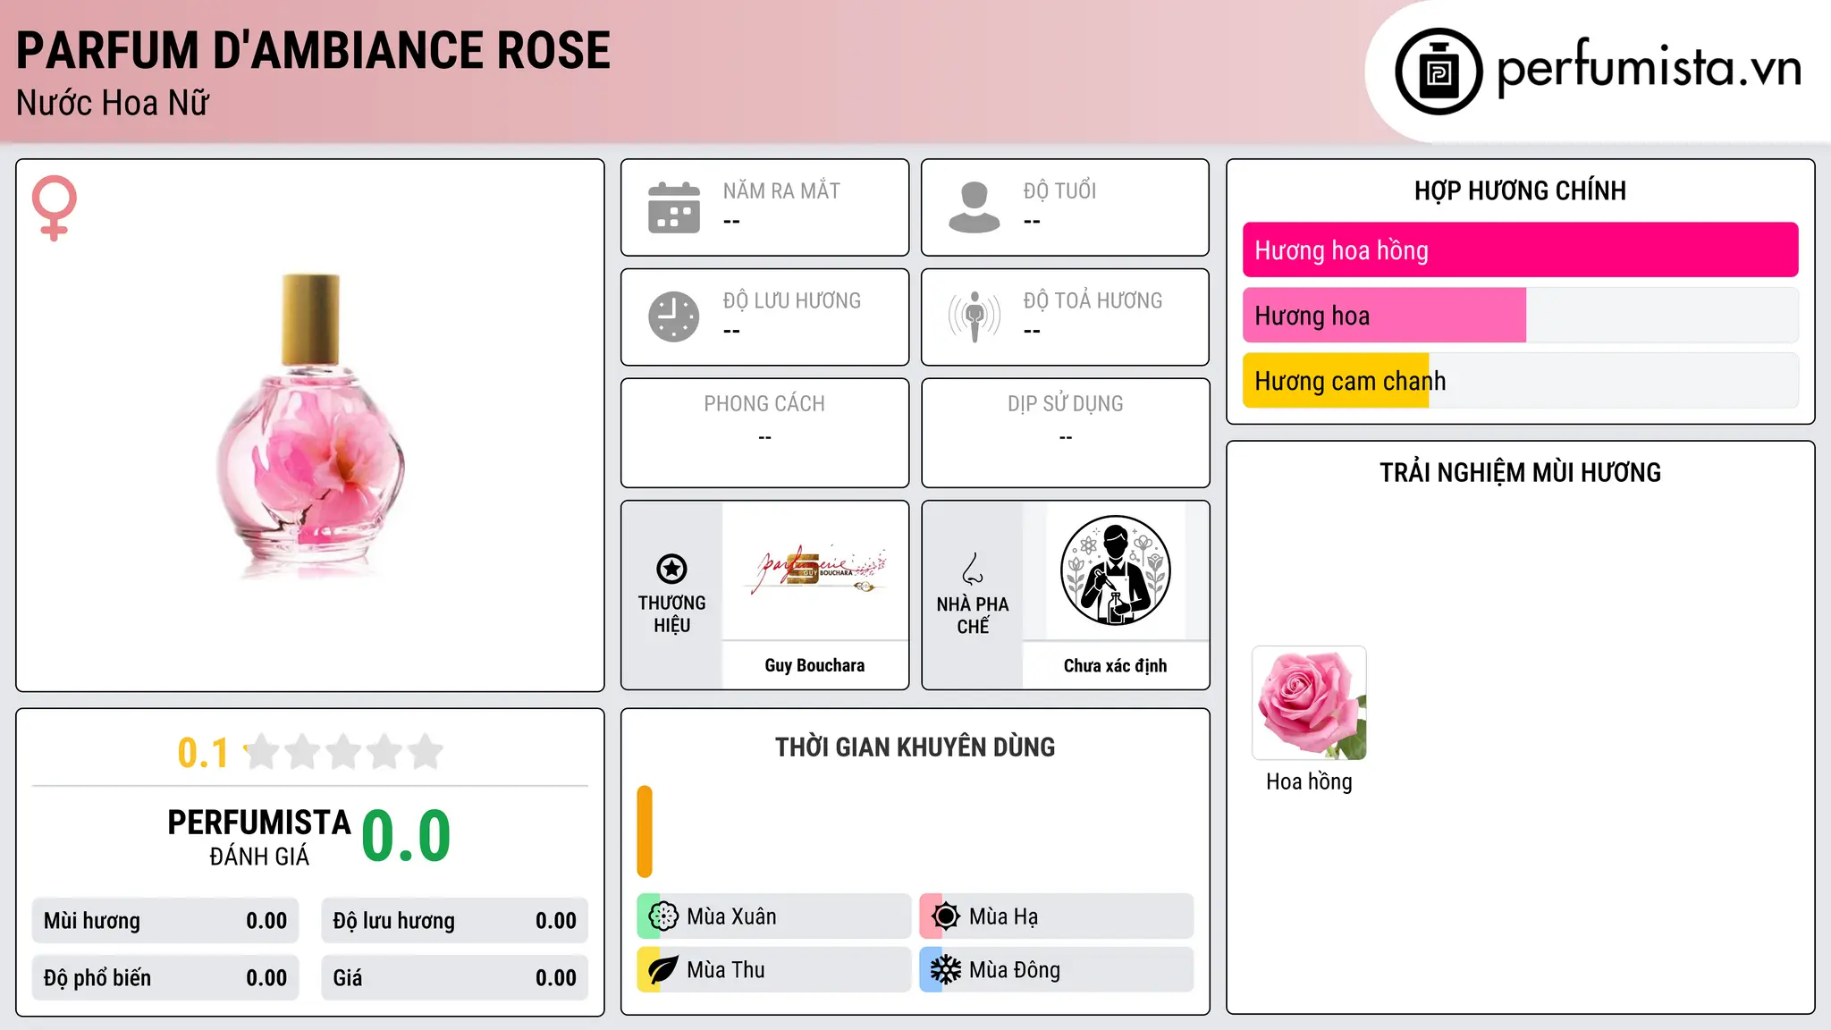Click the Mùa Xuân flower icon
This screenshot has height=1030, width=1831.
[663, 916]
